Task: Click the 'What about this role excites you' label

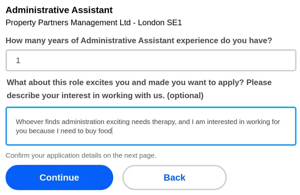Action: [139, 89]
